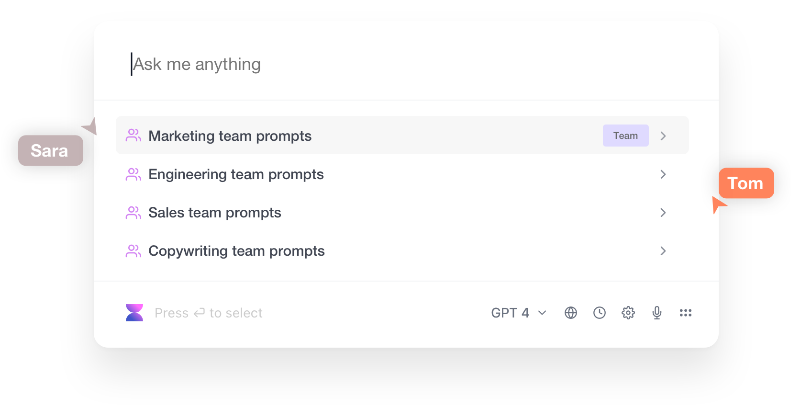Focus the Ask me anything field
Image resolution: width=801 pixels, height=408 pixels.
coord(383,64)
